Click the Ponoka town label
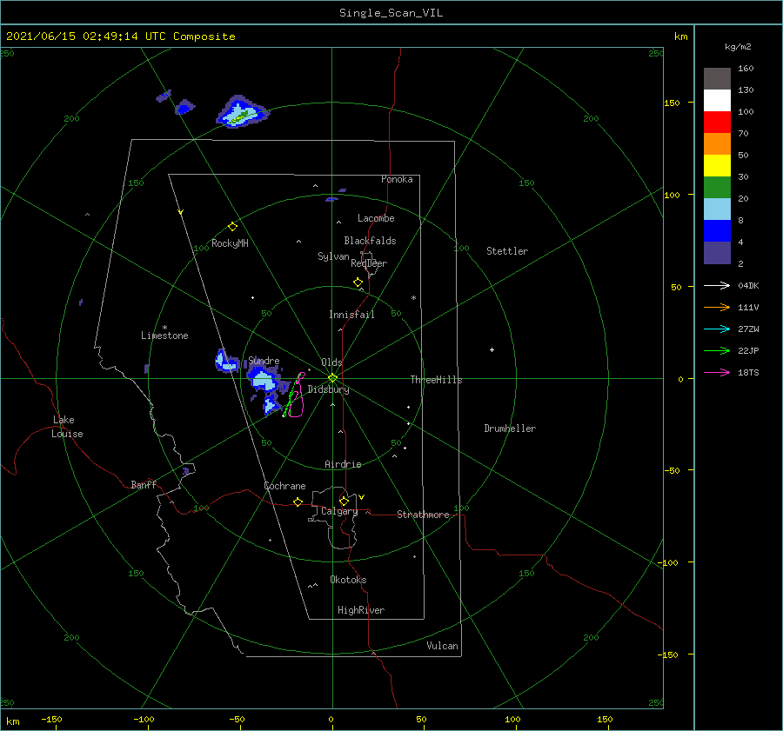 point(397,179)
